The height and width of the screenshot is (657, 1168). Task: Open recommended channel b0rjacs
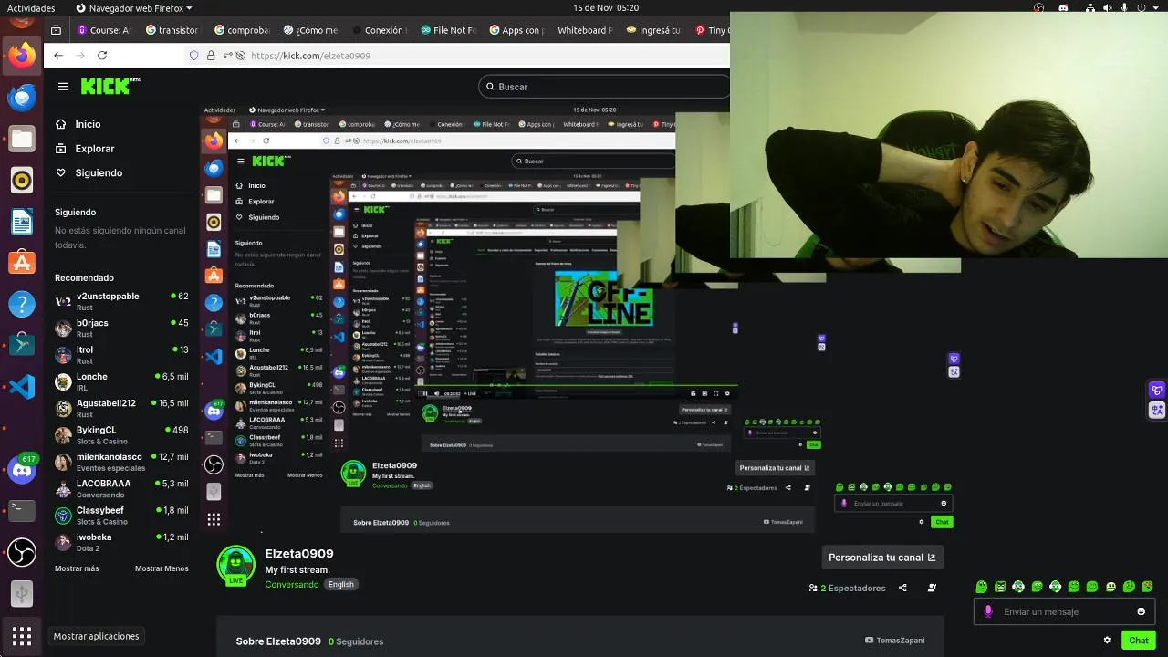pyautogui.click(x=121, y=328)
